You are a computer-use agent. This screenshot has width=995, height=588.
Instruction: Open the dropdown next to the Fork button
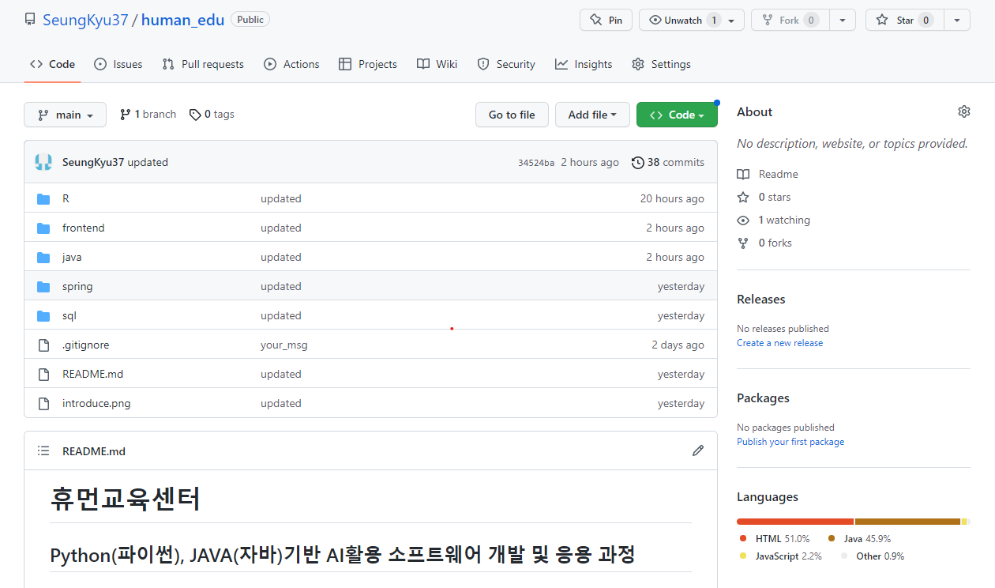[x=843, y=20]
